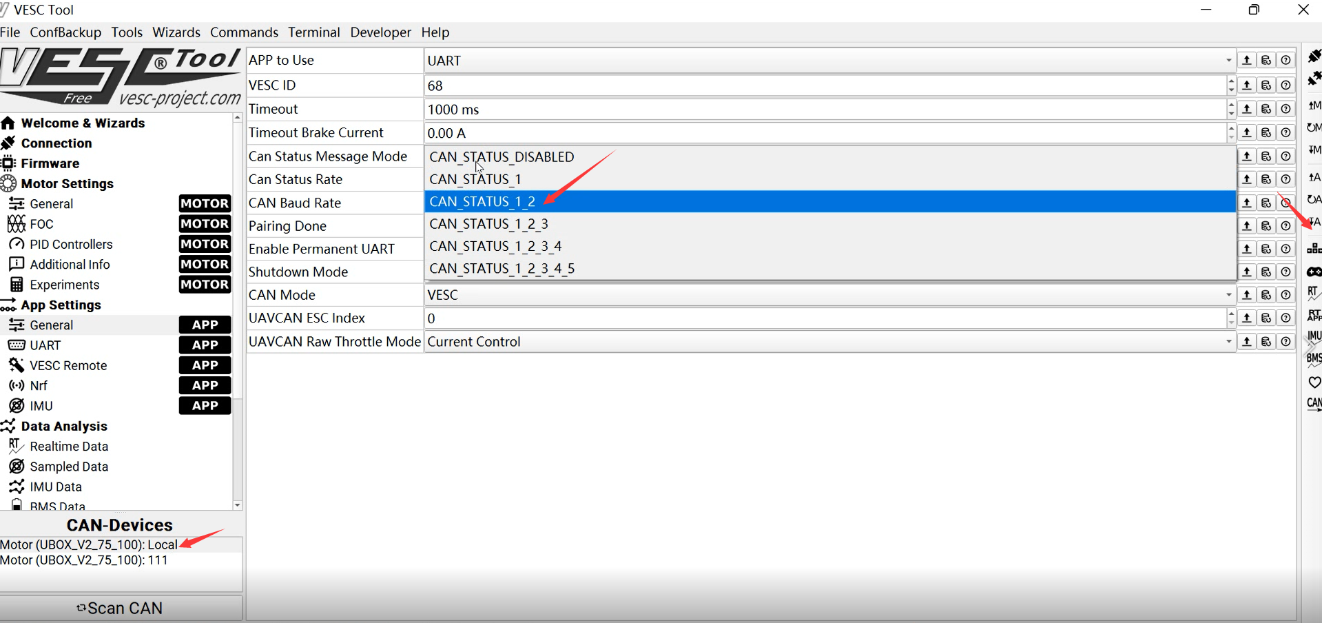Read app configuration using the OA icon

coord(1314,199)
